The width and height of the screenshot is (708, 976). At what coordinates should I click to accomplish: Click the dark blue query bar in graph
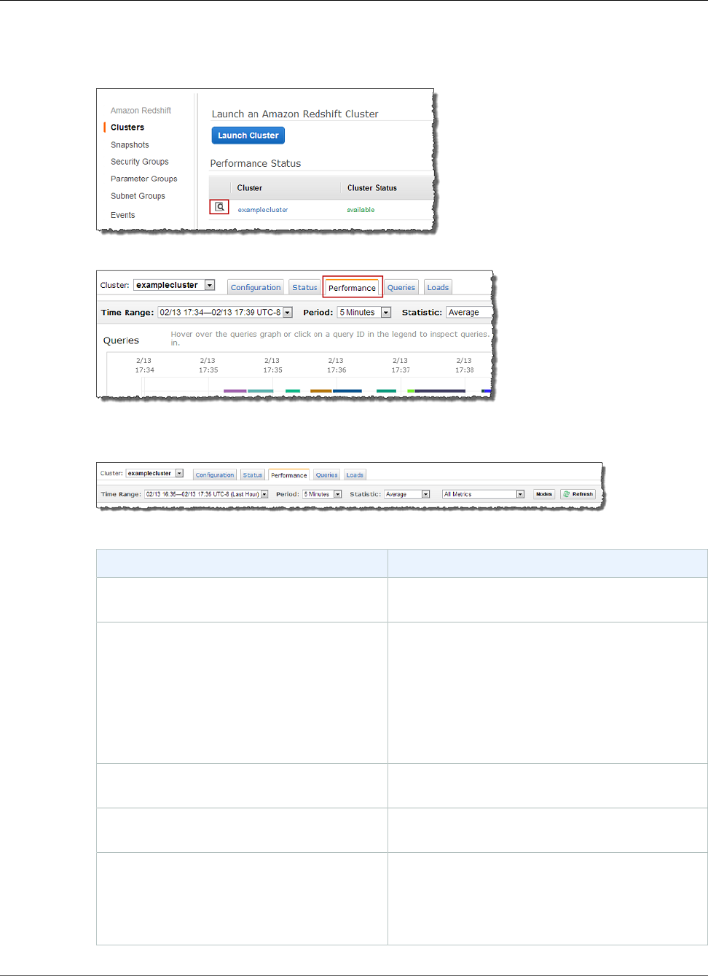point(347,391)
